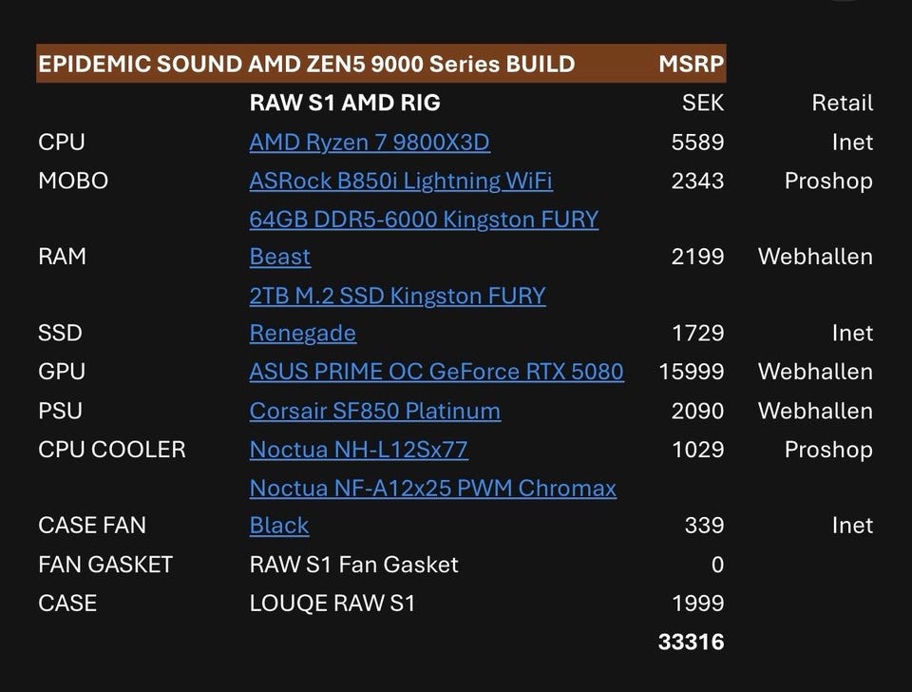This screenshot has width=912, height=692.
Task: Click the total price 33316 cell
Action: click(691, 643)
